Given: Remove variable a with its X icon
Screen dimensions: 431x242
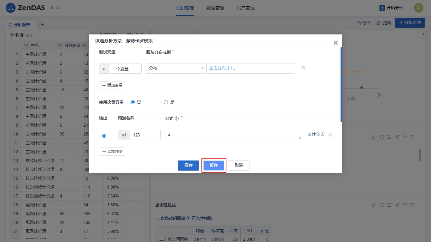Looking at the screenshot, I should coord(303,68).
